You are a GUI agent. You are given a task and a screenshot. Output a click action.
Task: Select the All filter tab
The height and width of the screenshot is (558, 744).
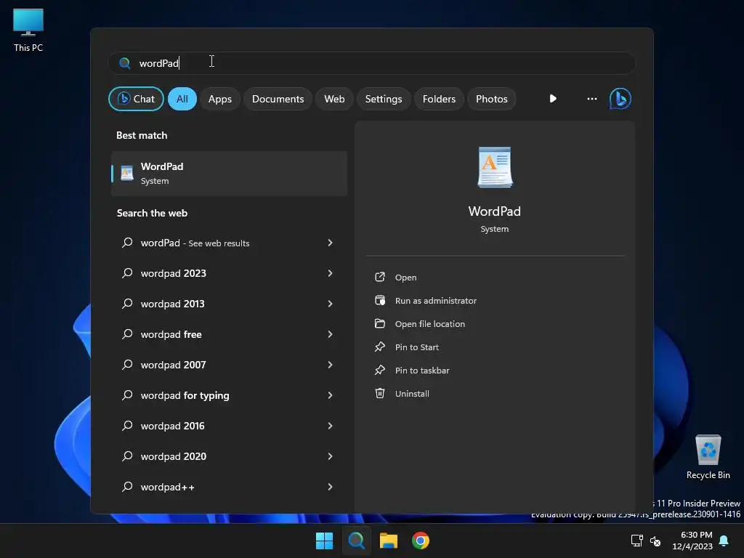coord(182,99)
